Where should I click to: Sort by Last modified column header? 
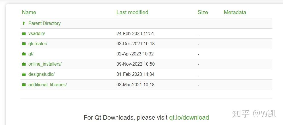(x=132, y=12)
